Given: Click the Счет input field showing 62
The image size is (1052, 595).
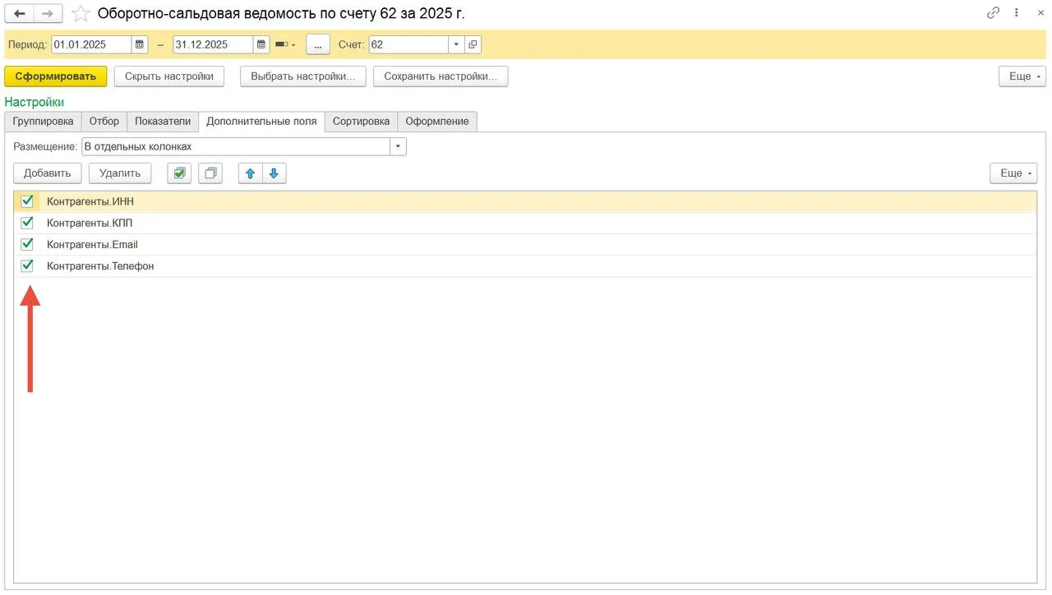Looking at the screenshot, I should point(408,44).
